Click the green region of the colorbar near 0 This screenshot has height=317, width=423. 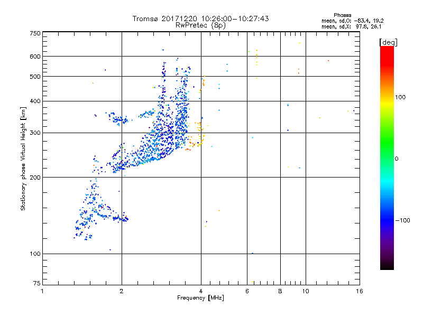coord(387,151)
